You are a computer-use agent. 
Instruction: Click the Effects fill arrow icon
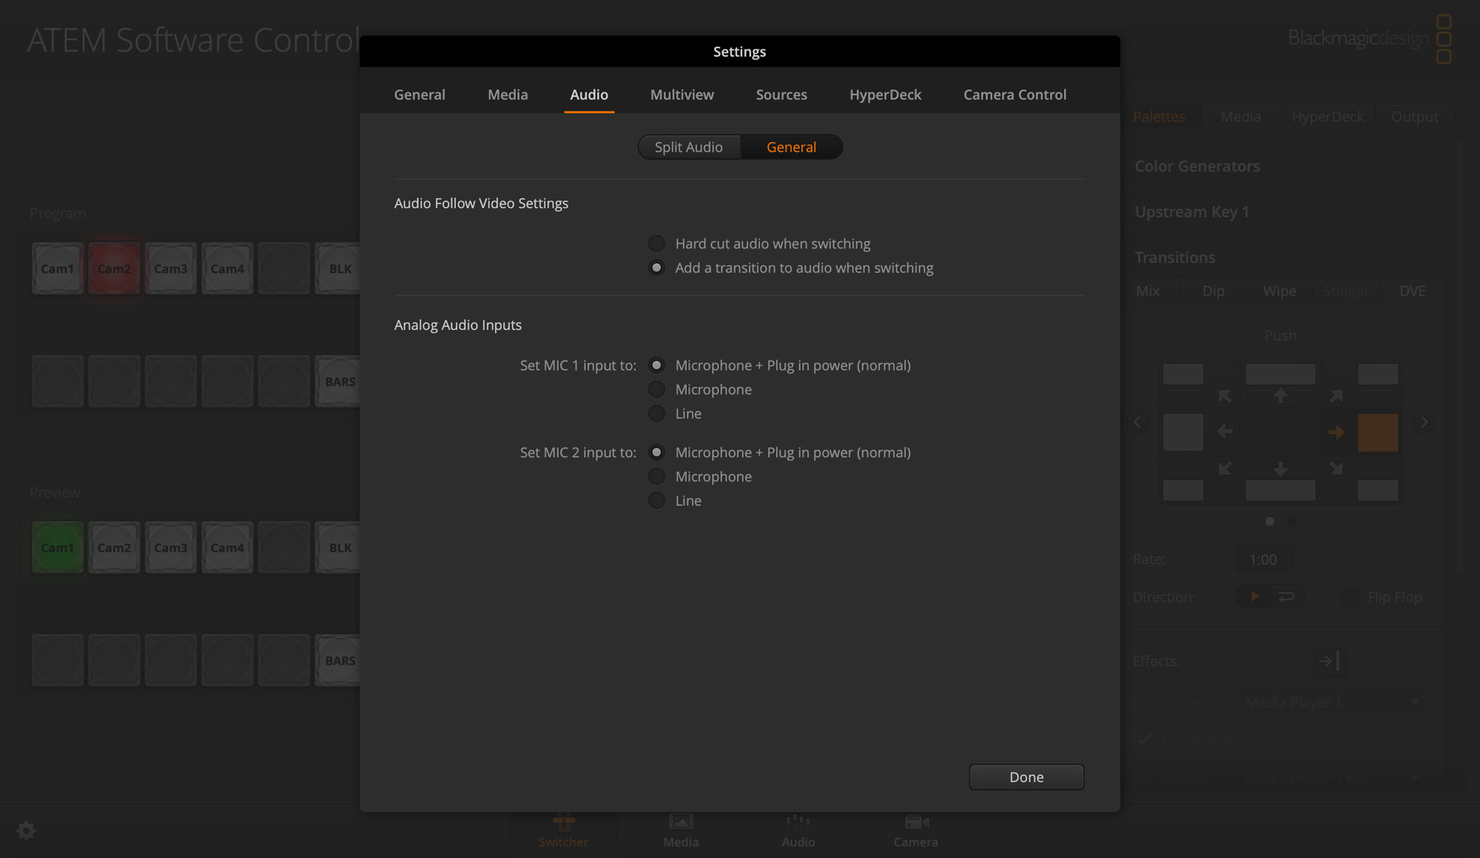pyautogui.click(x=1328, y=661)
